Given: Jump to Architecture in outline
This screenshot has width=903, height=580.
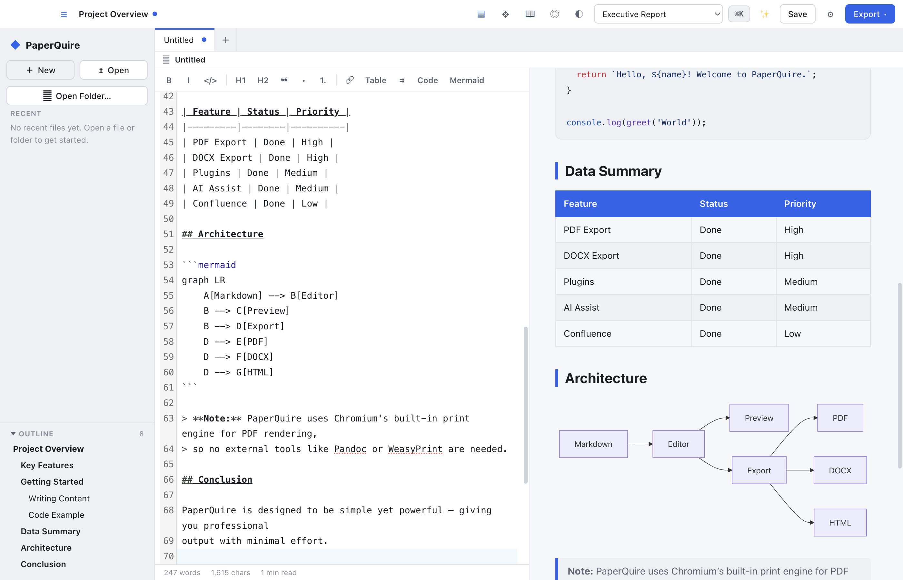Looking at the screenshot, I should [46, 548].
